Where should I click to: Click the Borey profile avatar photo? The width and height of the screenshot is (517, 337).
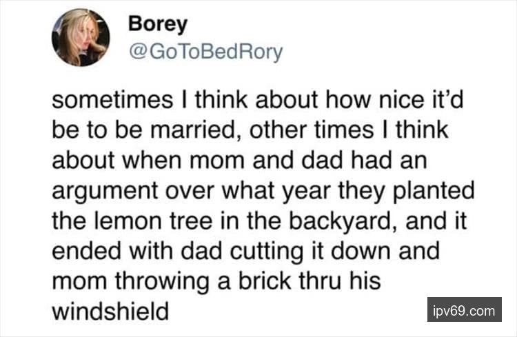click(x=81, y=37)
